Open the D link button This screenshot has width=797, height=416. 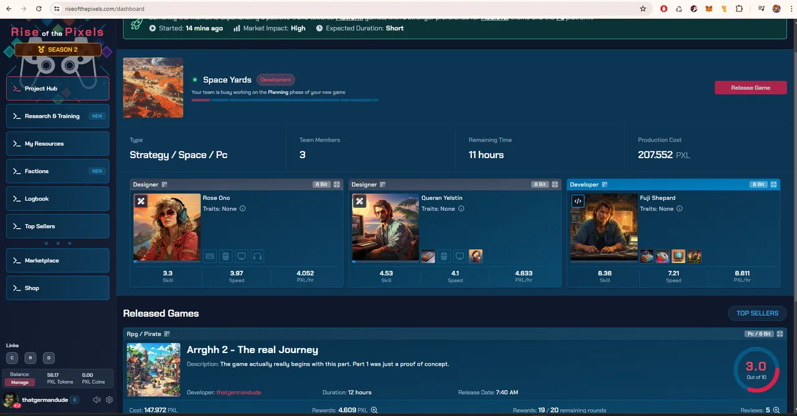tap(49, 357)
